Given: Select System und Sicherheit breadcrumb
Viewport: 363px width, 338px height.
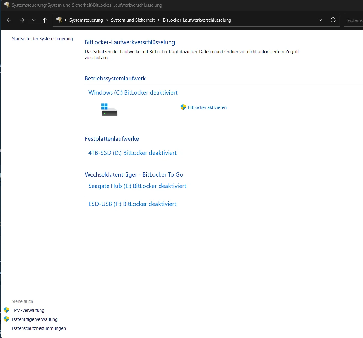Looking at the screenshot, I should point(133,20).
